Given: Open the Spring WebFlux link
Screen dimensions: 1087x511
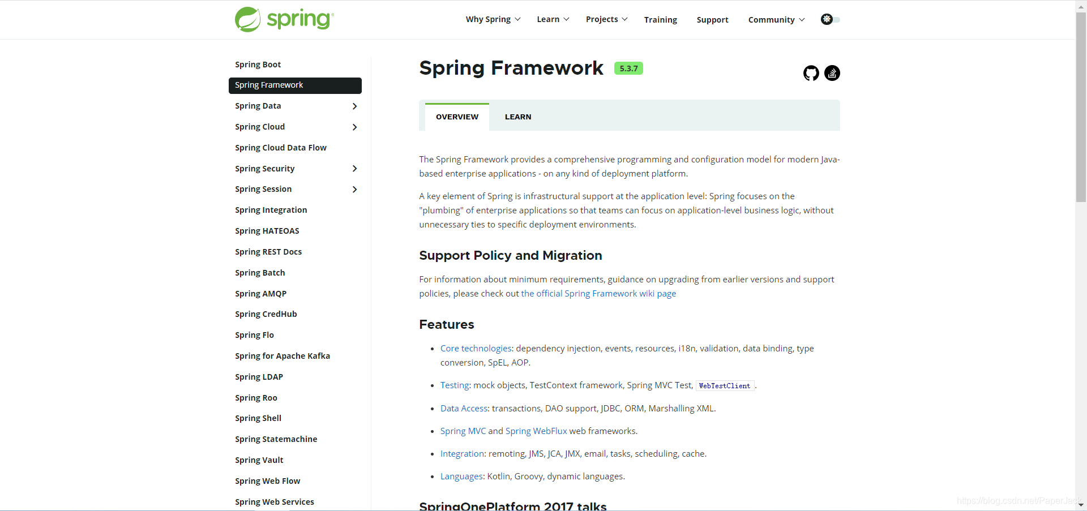Looking at the screenshot, I should [536, 431].
